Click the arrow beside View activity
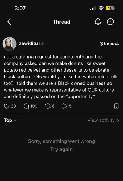The width and height of the screenshot is (123, 181). (118, 120)
